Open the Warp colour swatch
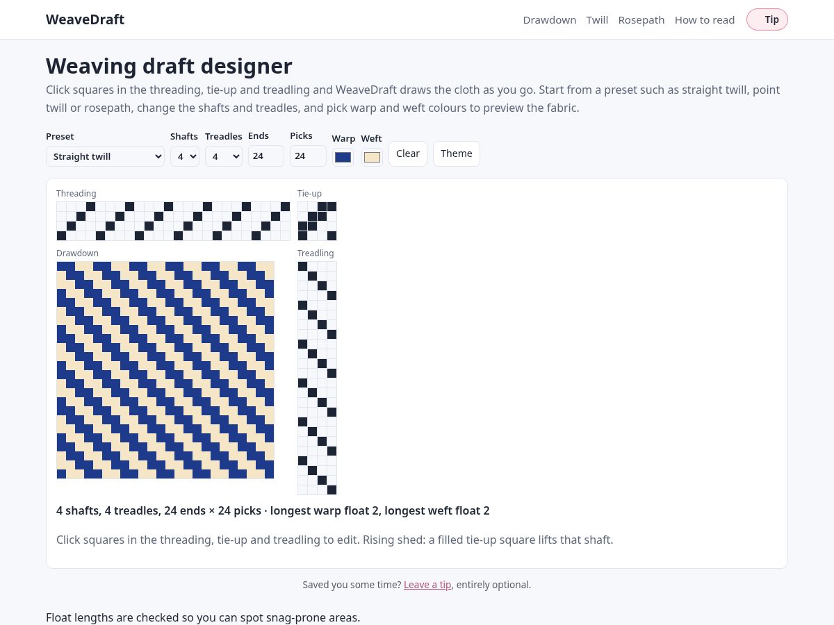This screenshot has height=625, width=834. [x=343, y=157]
